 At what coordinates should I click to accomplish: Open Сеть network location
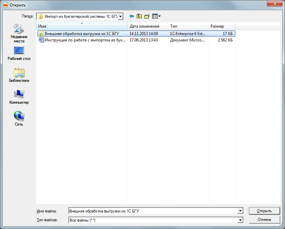19,119
